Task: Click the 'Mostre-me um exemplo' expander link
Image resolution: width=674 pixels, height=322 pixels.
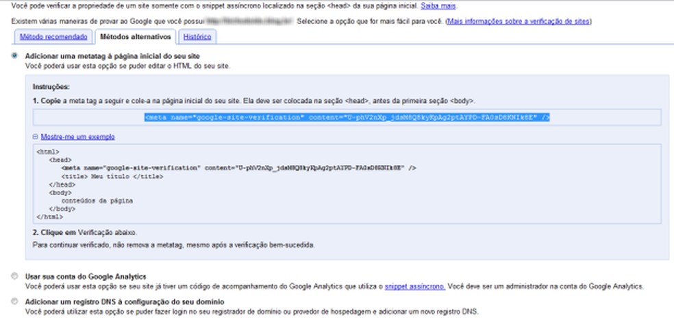Action: [77, 136]
